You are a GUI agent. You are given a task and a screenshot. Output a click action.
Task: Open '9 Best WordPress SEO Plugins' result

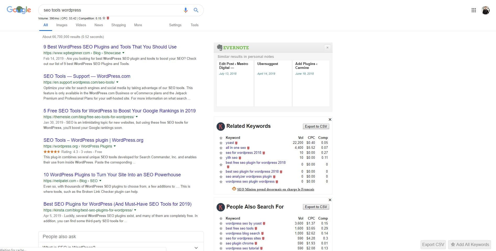click(110, 47)
